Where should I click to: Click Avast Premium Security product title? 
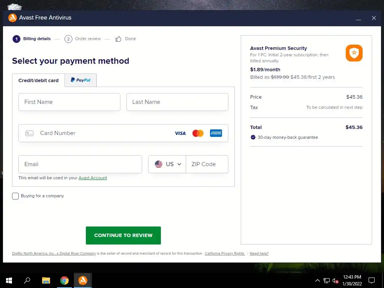[x=279, y=48]
